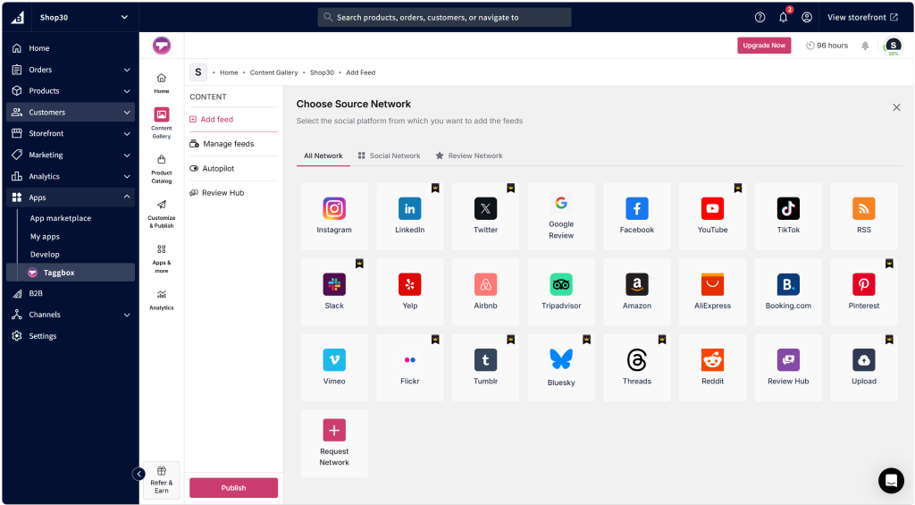Viewport: 915px width, 505px height.
Task: Select the YouTube network tile
Action: point(712,216)
